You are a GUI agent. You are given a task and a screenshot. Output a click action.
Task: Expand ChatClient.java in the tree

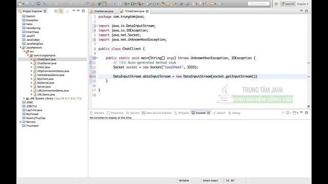pyautogui.click(x=32, y=59)
